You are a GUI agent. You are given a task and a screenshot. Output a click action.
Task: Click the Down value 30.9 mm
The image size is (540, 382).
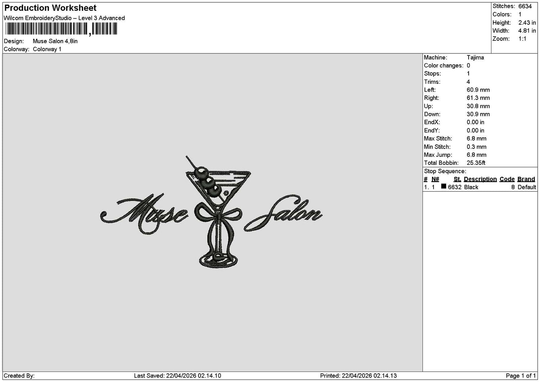tap(478, 114)
